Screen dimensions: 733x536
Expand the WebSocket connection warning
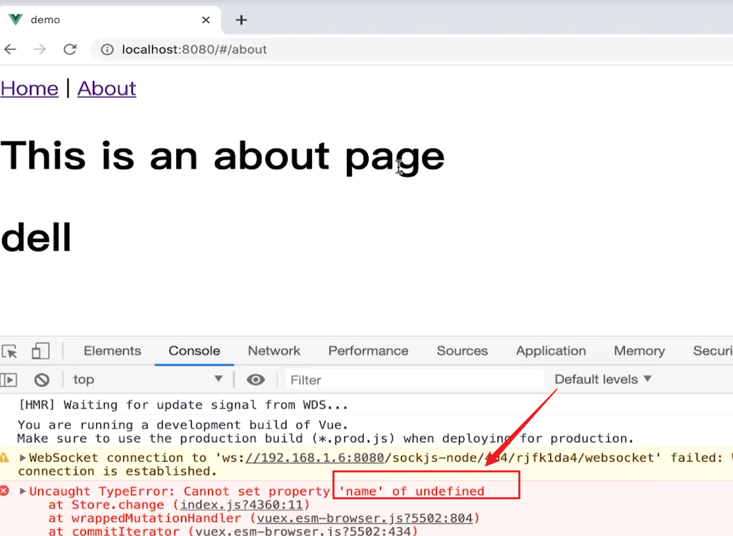click(x=22, y=458)
